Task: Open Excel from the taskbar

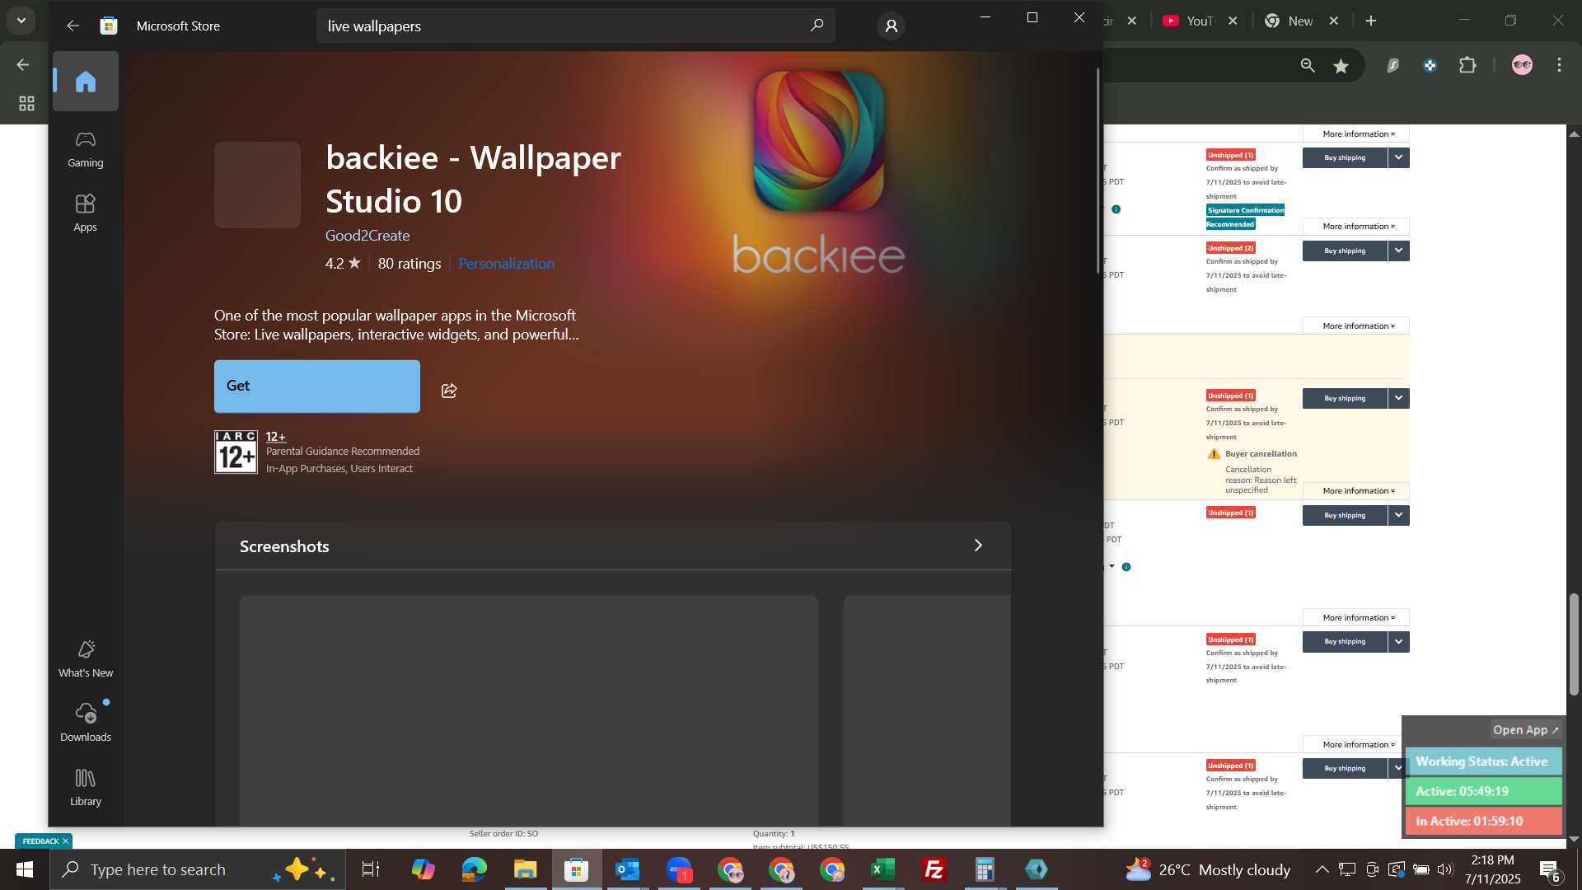Action: click(883, 869)
